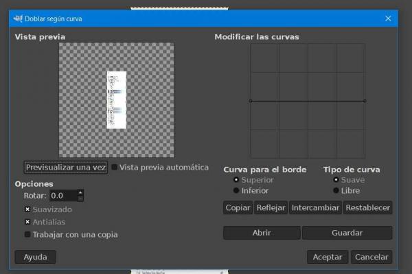Click Previsualizar una vez button
412x274 pixels.
click(66, 168)
